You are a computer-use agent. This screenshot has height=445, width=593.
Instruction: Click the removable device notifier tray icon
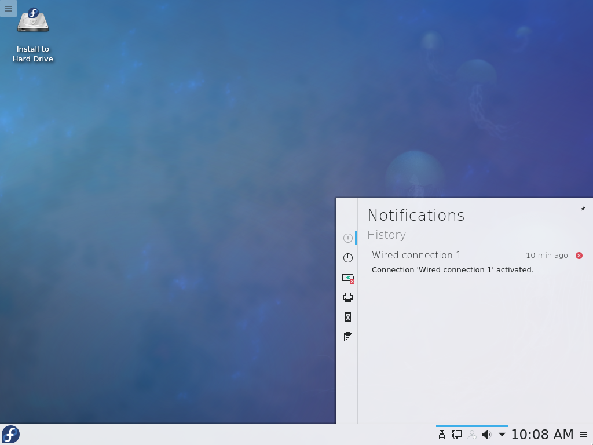click(442, 435)
